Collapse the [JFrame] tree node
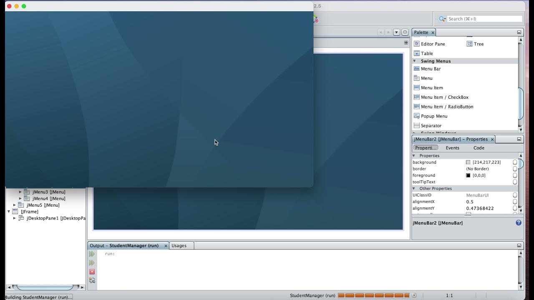 point(9,212)
